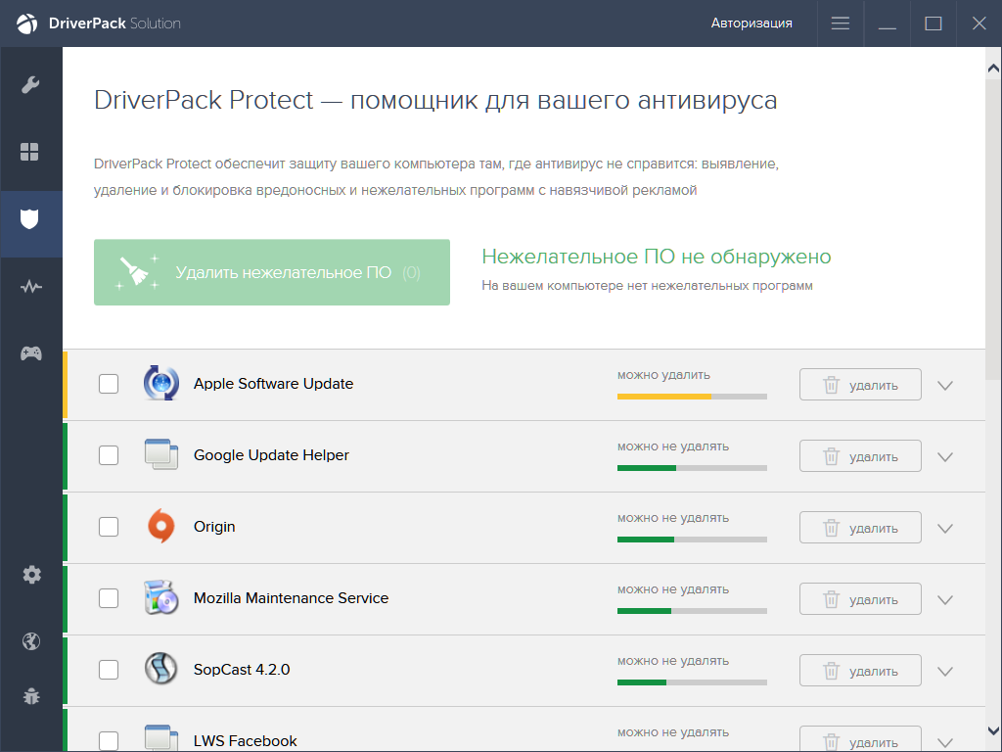This screenshot has height=752, width=1002.
Task: Click the scrollbar up arrow
Action: pyautogui.click(x=993, y=68)
